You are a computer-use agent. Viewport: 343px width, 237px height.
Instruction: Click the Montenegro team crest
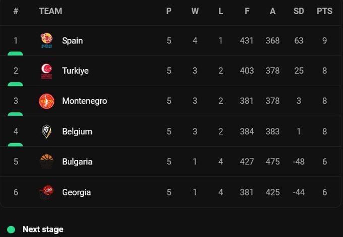tap(47, 101)
